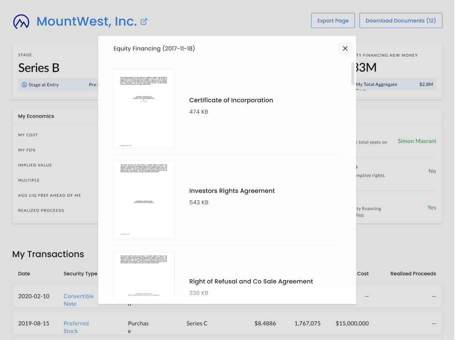Download Documents (12) button

401,20
